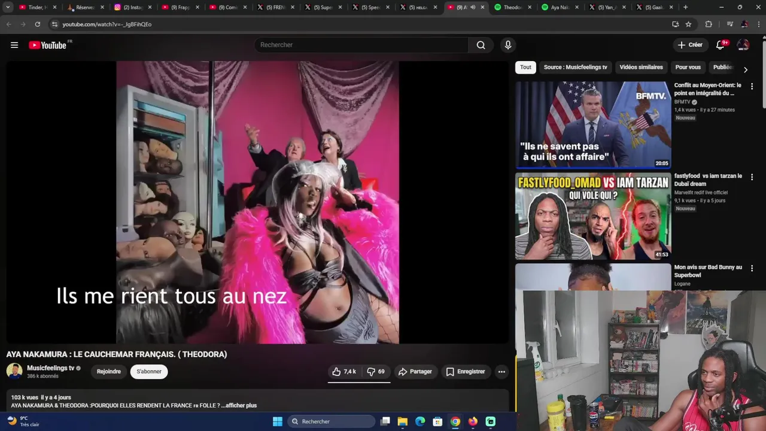Viewport: 766px width, 431px height.
Task: Open options for the BFMTV video
Action: click(x=752, y=86)
